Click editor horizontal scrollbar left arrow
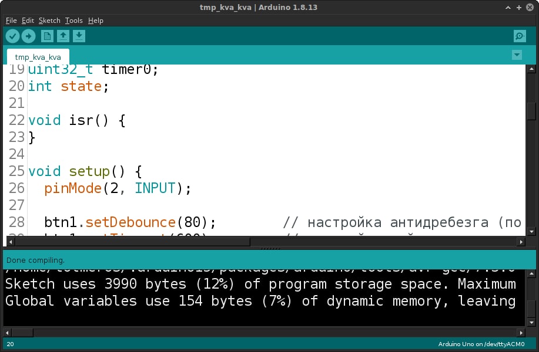Viewport: 539px width, 352px height. pyautogui.click(x=11, y=242)
